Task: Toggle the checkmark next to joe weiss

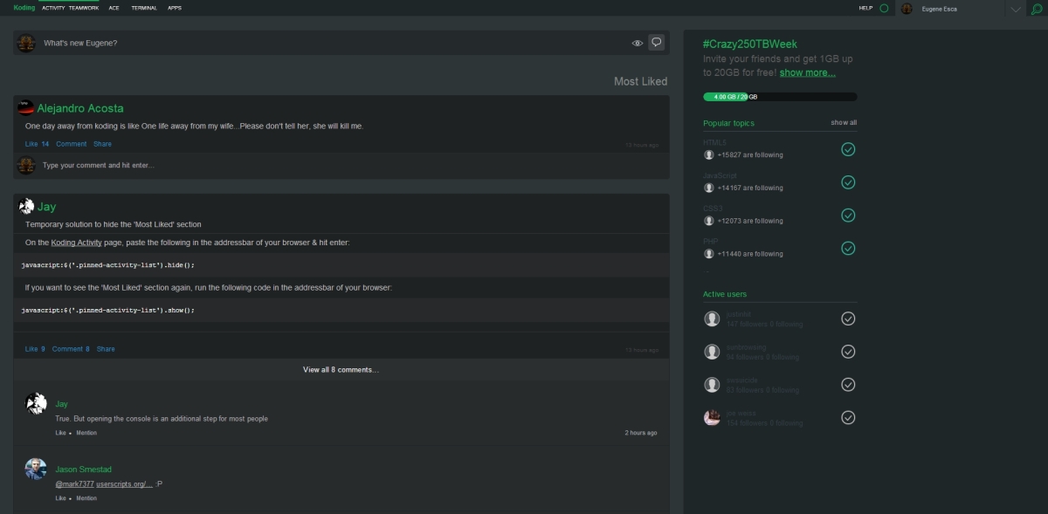Action: 847,417
